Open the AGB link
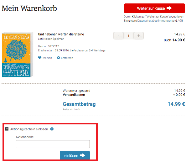 click(x=180, y=21)
